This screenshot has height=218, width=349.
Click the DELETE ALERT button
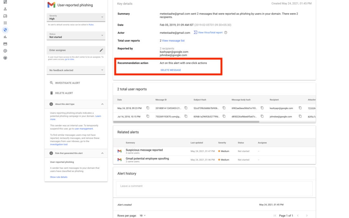tap(61, 93)
